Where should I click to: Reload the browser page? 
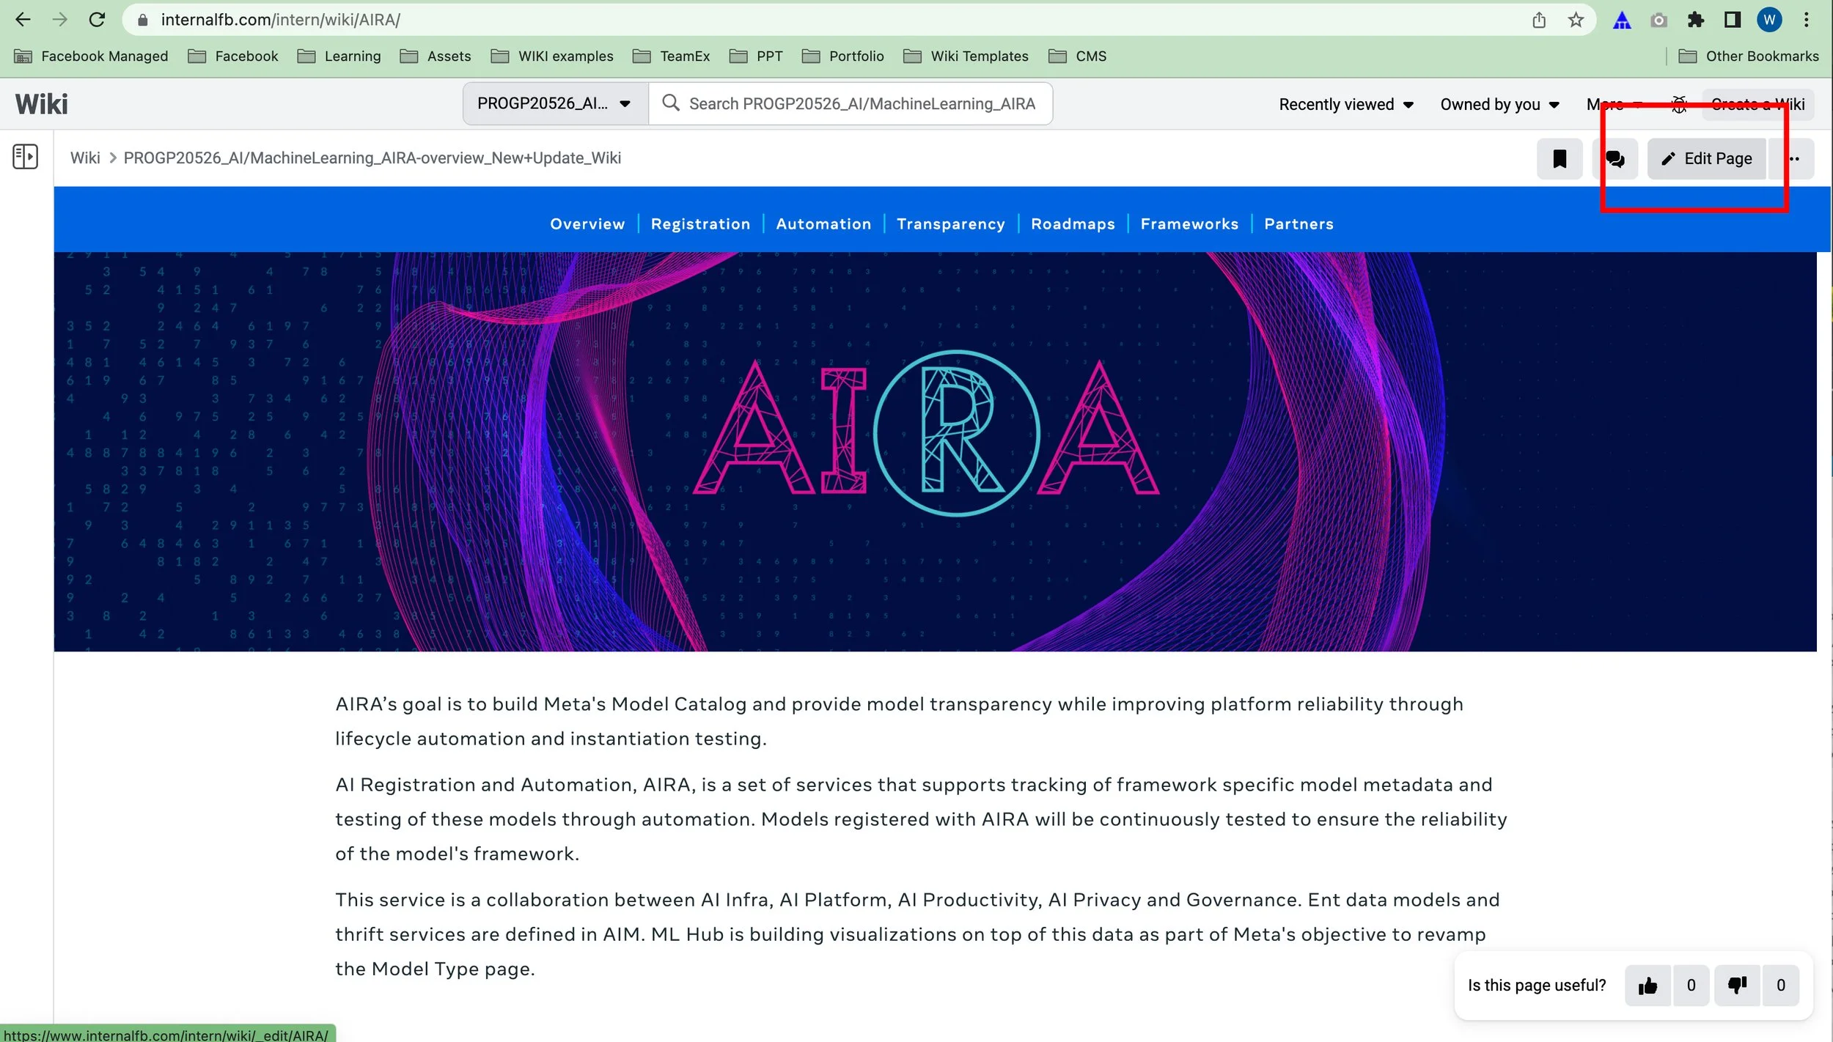(x=97, y=20)
